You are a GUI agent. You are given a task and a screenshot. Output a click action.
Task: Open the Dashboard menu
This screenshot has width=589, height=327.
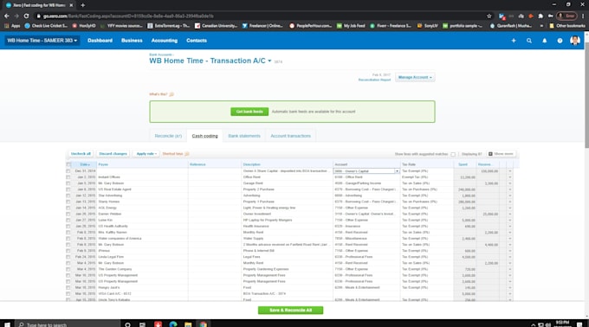coord(100,41)
